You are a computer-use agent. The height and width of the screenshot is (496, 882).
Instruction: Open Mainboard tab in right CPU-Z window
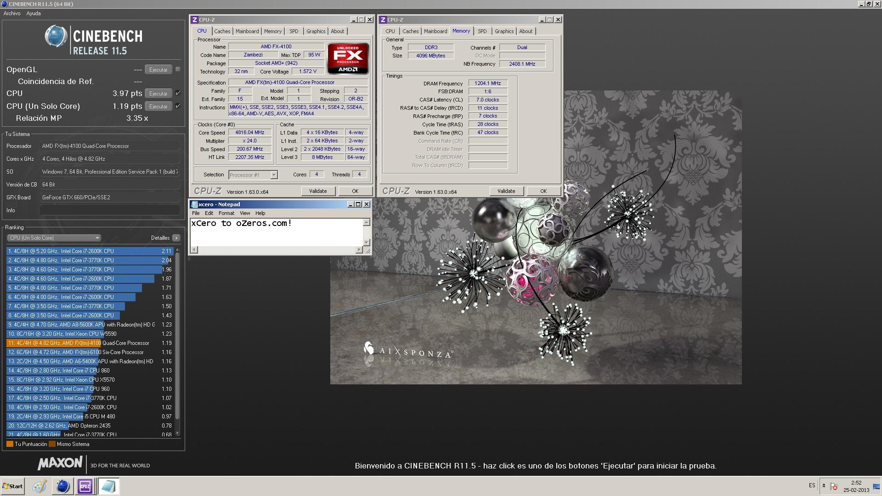(435, 31)
